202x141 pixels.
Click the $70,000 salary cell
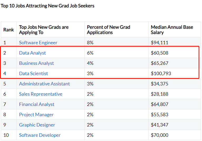(159, 135)
